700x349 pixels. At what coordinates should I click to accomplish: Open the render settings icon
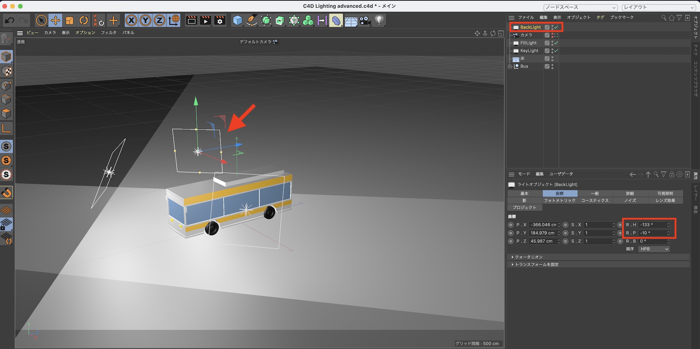click(220, 21)
